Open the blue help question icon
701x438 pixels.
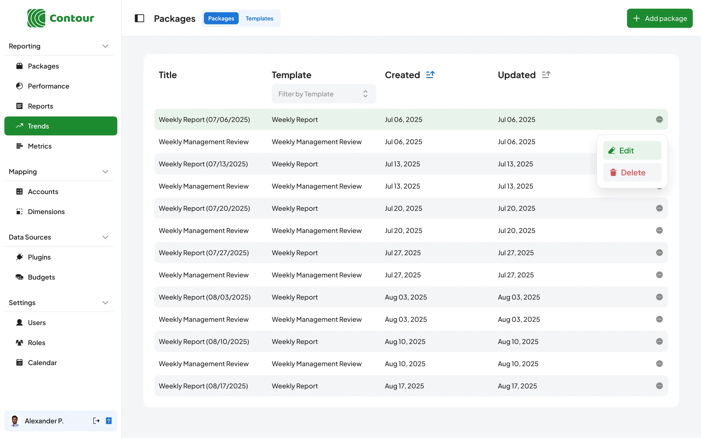pyautogui.click(x=109, y=421)
